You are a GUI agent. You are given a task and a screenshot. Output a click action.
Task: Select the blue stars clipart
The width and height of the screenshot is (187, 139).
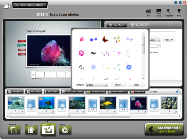pos(93,39)
